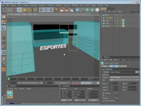Click the Tiles Y value field
This screenshot has height=106, width=141.
133,90
